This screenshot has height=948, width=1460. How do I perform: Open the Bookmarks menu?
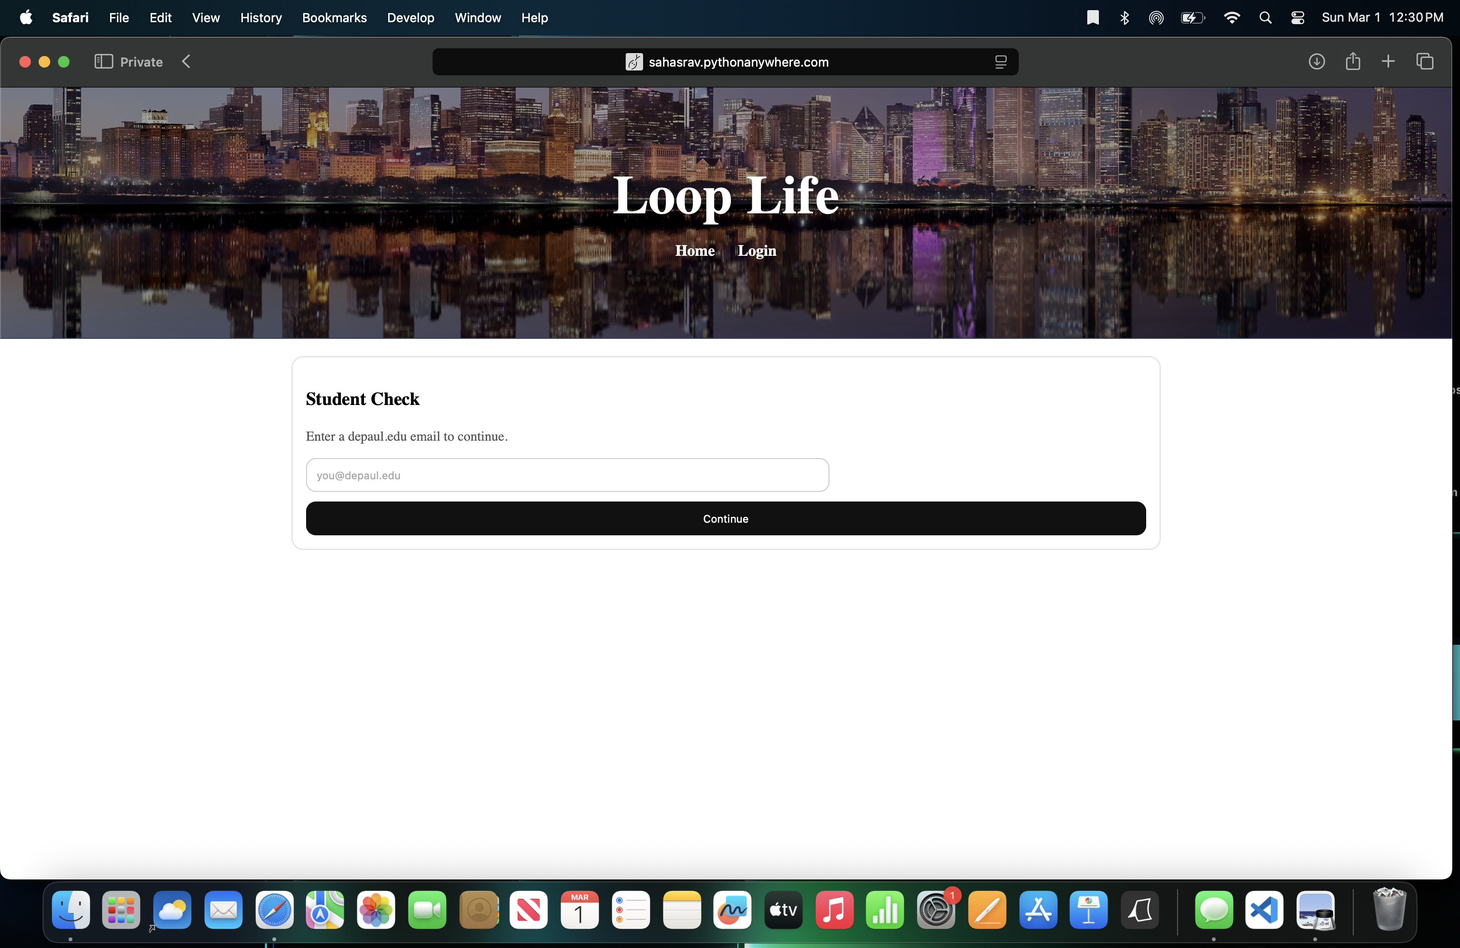pyautogui.click(x=334, y=18)
